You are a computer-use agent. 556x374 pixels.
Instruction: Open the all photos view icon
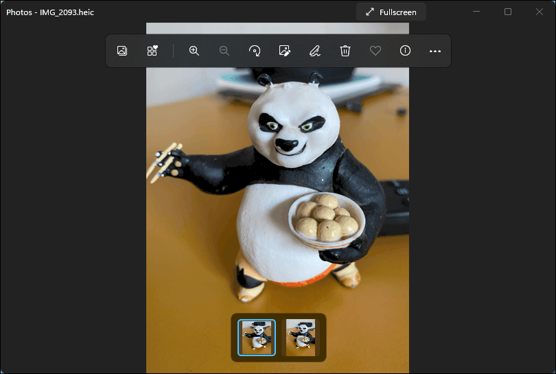[x=122, y=51]
